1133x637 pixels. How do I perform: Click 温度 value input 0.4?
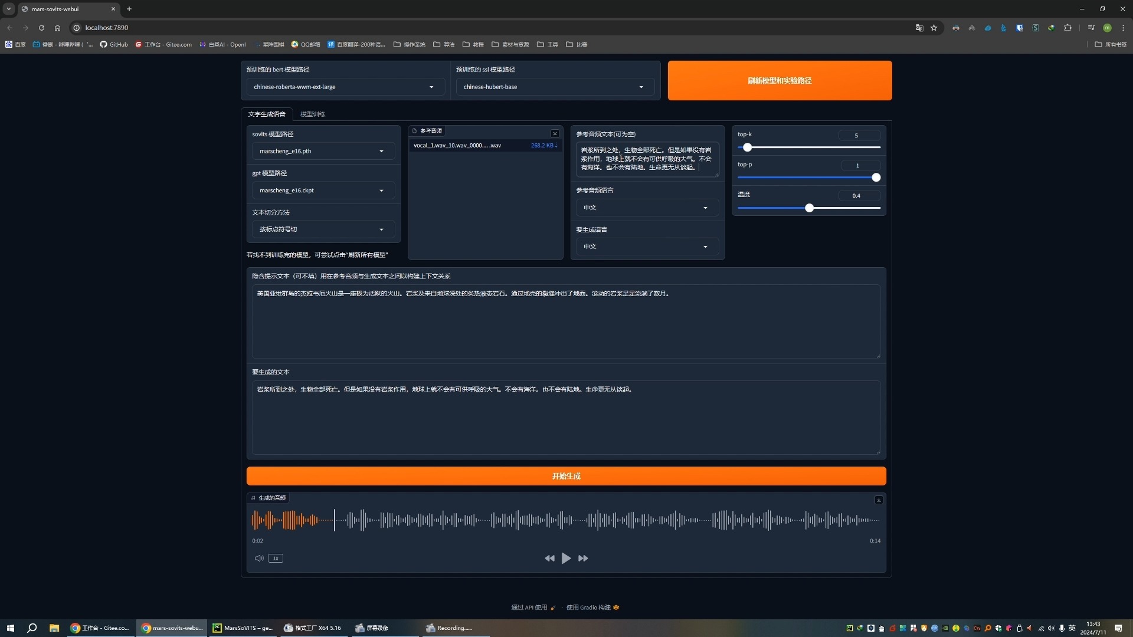pyautogui.click(x=859, y=195)
